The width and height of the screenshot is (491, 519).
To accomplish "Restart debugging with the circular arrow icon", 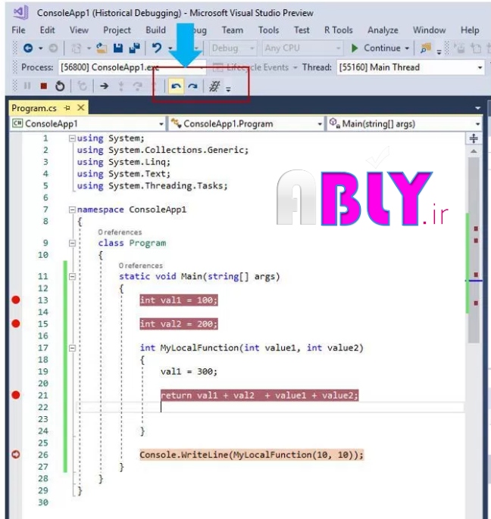I will 60,86.
